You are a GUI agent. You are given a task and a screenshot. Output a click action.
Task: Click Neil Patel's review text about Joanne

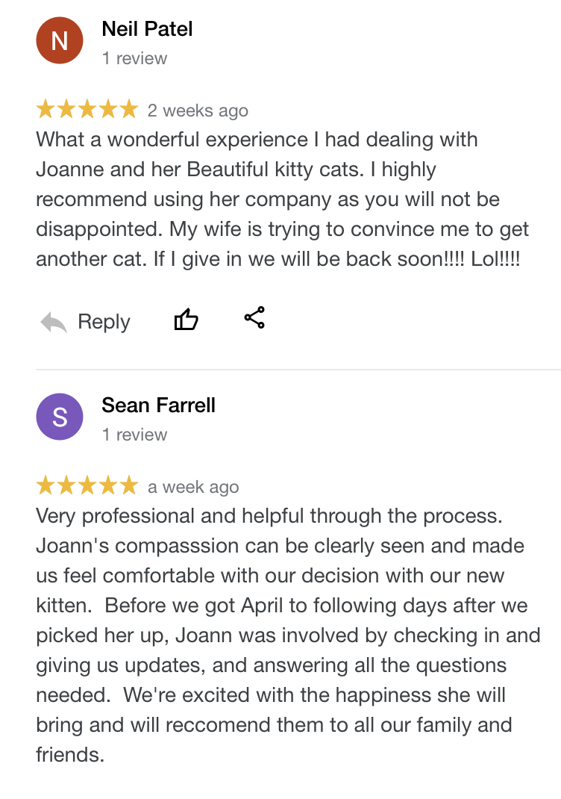coord(278,199)
